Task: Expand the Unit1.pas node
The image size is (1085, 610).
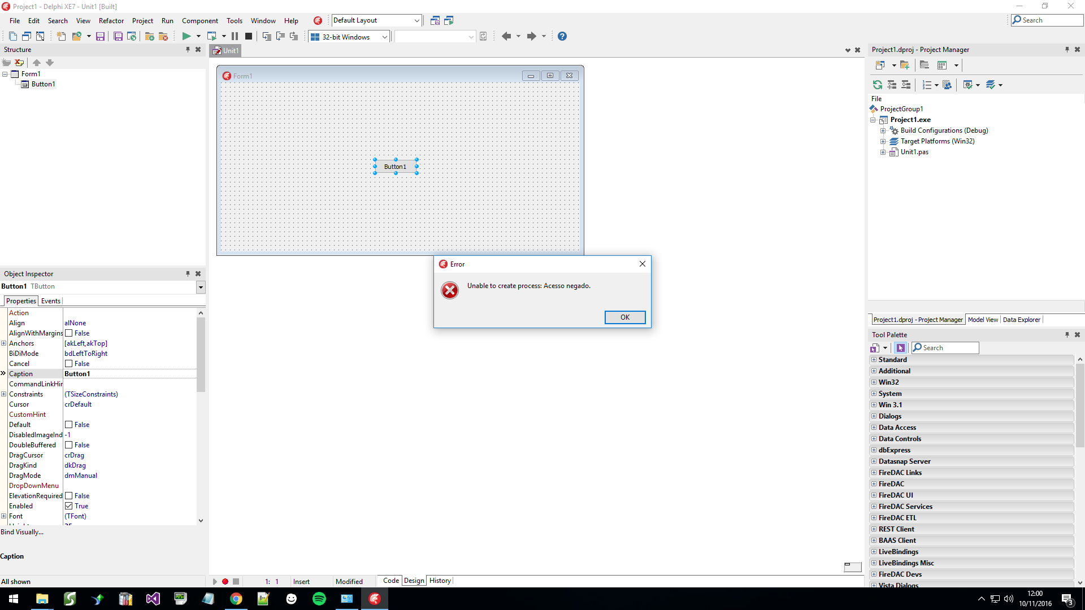Action: [883, 152]
